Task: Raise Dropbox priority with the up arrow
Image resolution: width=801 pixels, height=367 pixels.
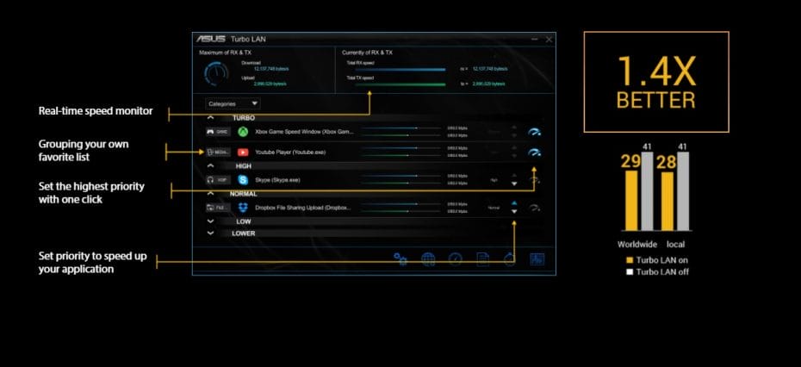Action: (x=514, y=203)
